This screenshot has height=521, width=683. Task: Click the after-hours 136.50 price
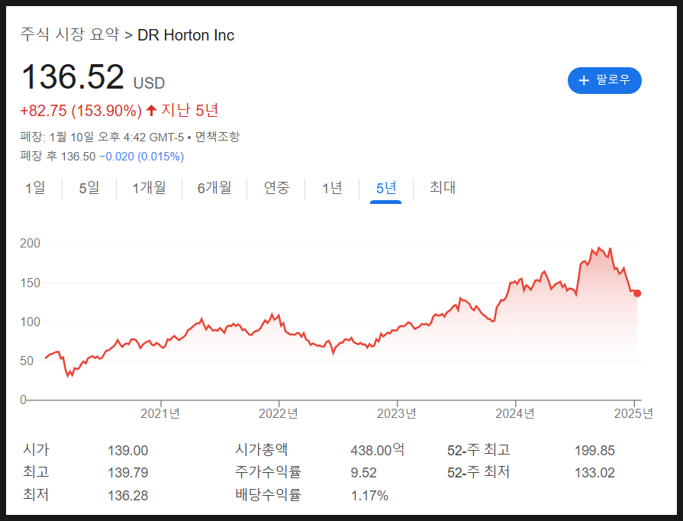(x=78, y=157)
